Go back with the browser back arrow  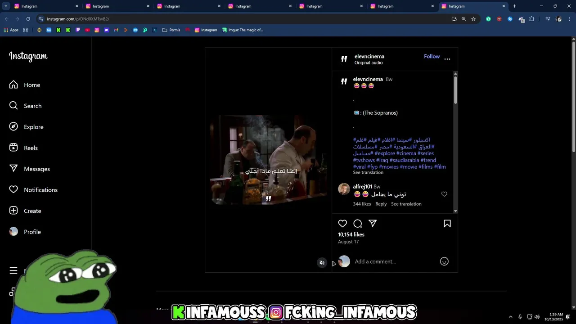pyautogui.click(x=7, y=19)
